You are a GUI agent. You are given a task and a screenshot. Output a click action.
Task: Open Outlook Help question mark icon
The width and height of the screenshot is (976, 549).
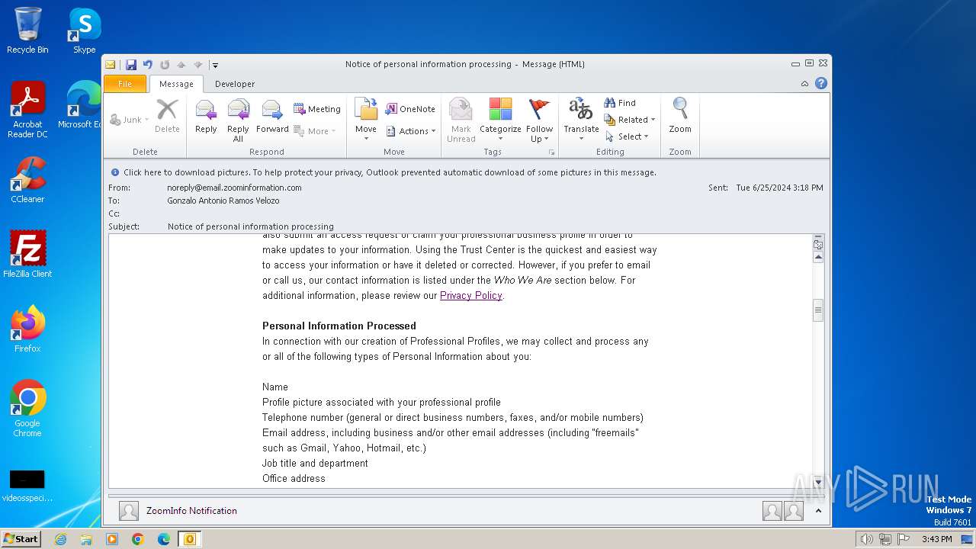821,84
